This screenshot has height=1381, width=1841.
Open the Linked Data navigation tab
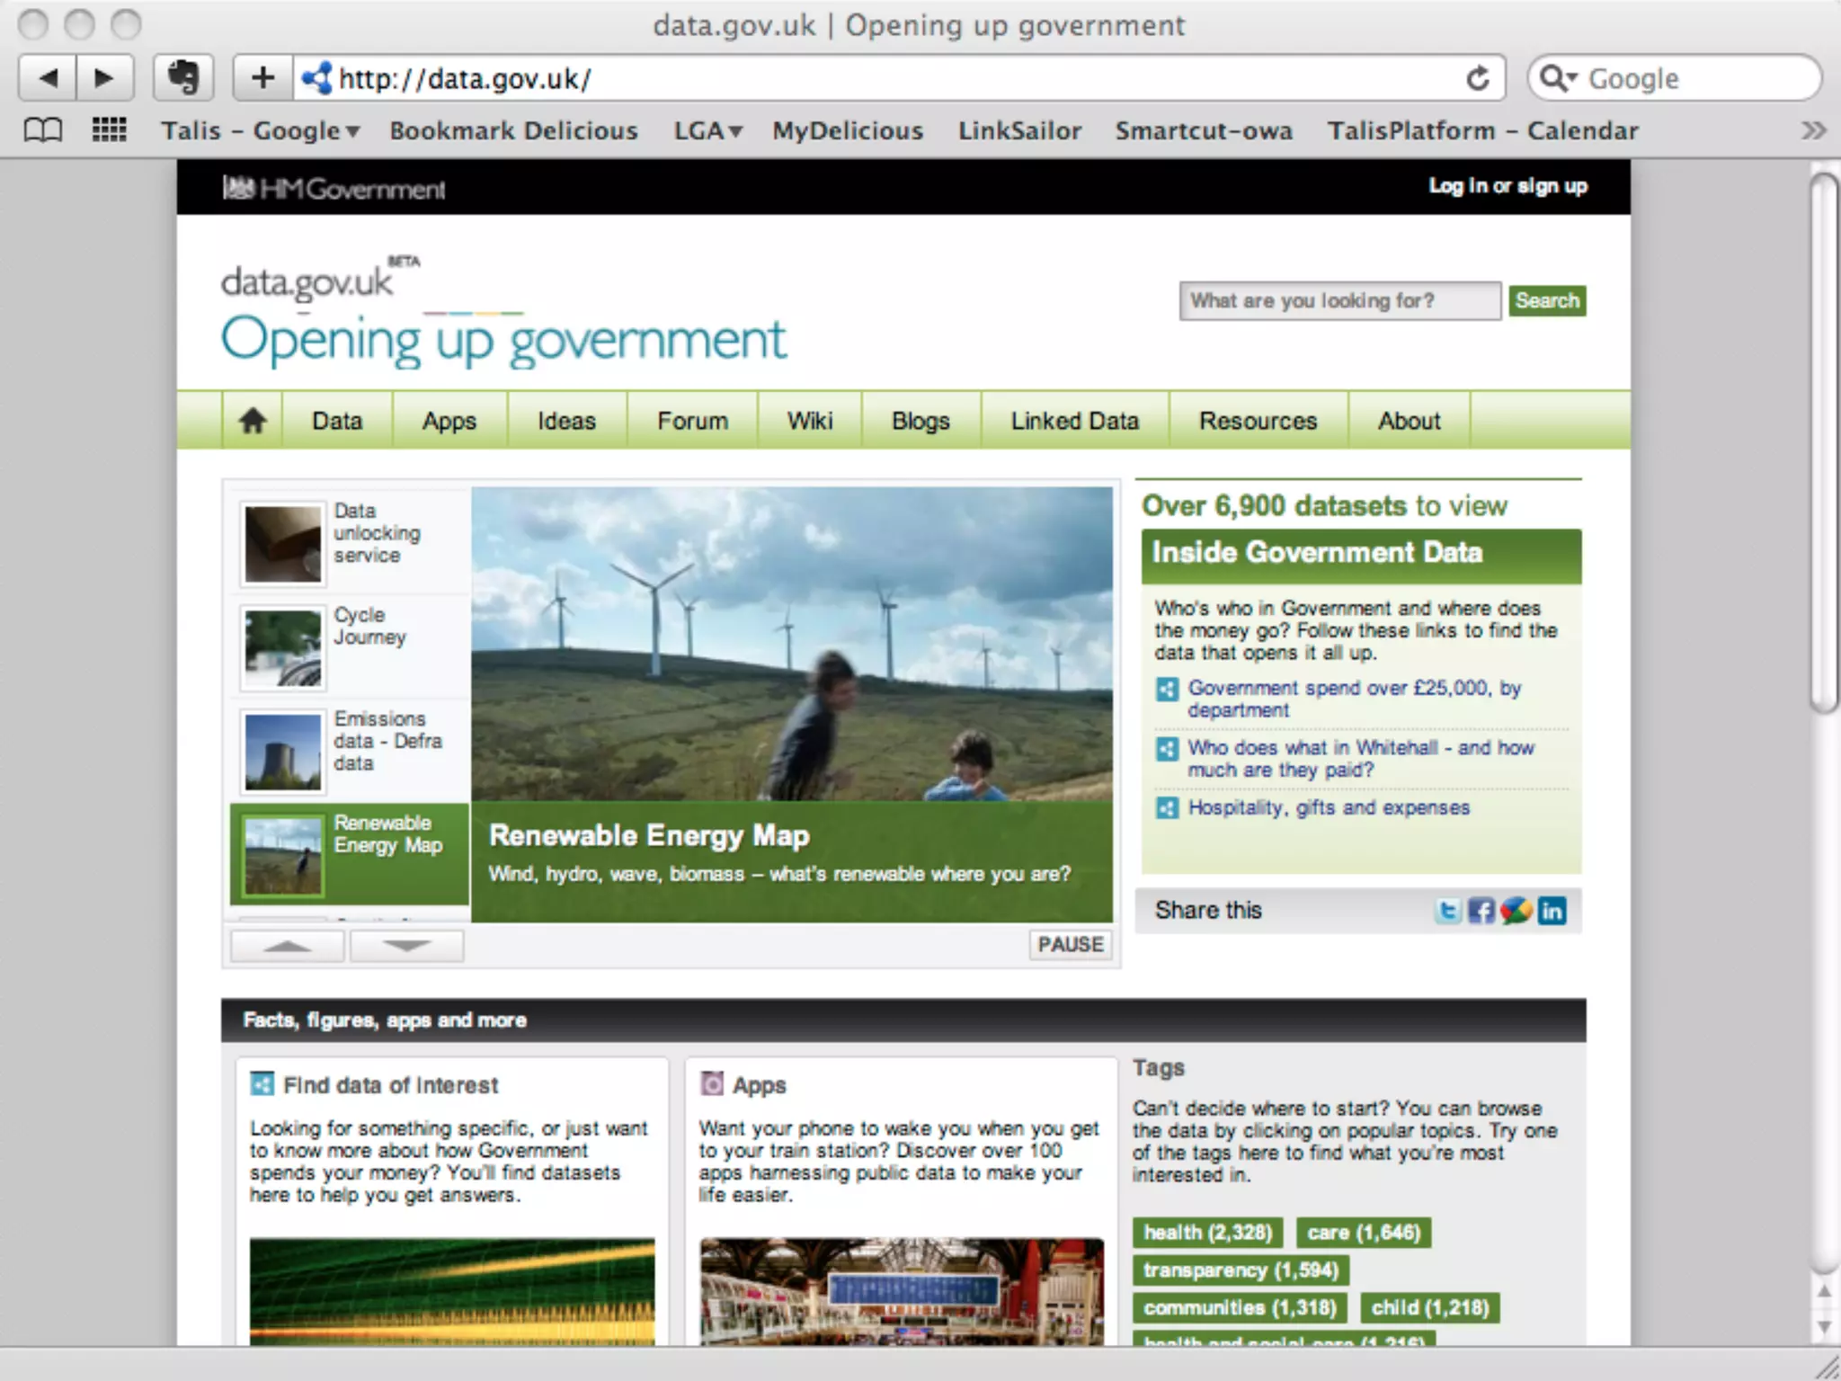(x=1074, y=420)
